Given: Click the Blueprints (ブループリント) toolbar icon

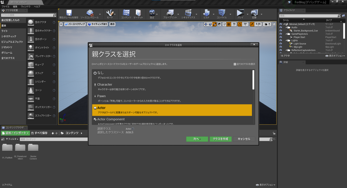Looking at the screenshot, I should tap(170, 13).
